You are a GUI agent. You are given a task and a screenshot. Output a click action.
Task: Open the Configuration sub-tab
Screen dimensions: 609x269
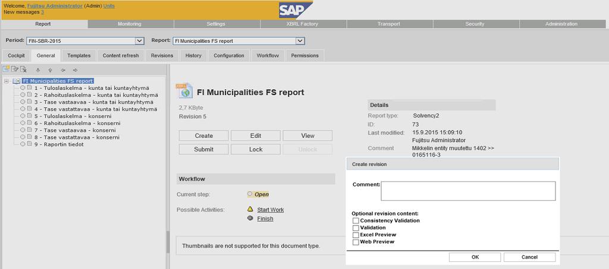point(229,55)
